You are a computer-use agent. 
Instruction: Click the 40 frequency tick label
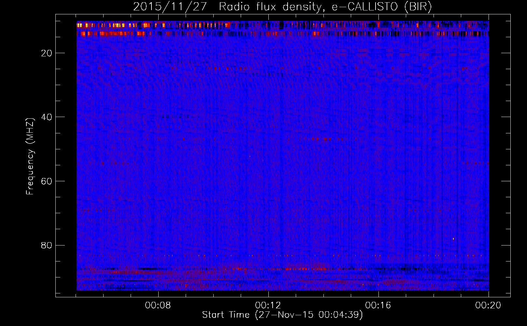47,117
